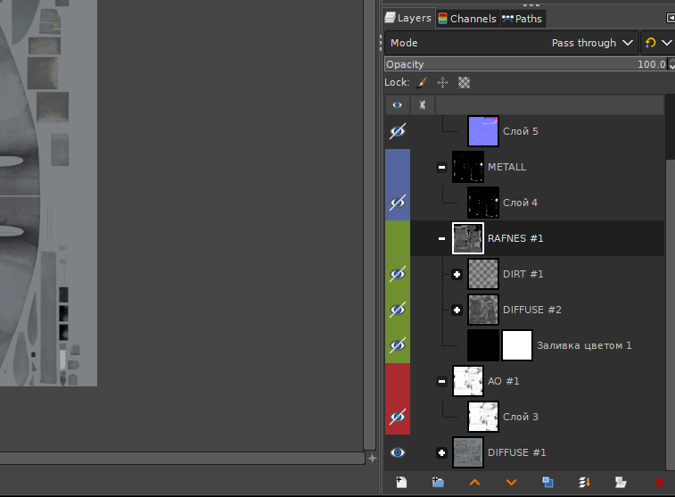Duplicate the selected layer
Image resolution: width=675 pixels, height=497 pixels.
[547, 483]
